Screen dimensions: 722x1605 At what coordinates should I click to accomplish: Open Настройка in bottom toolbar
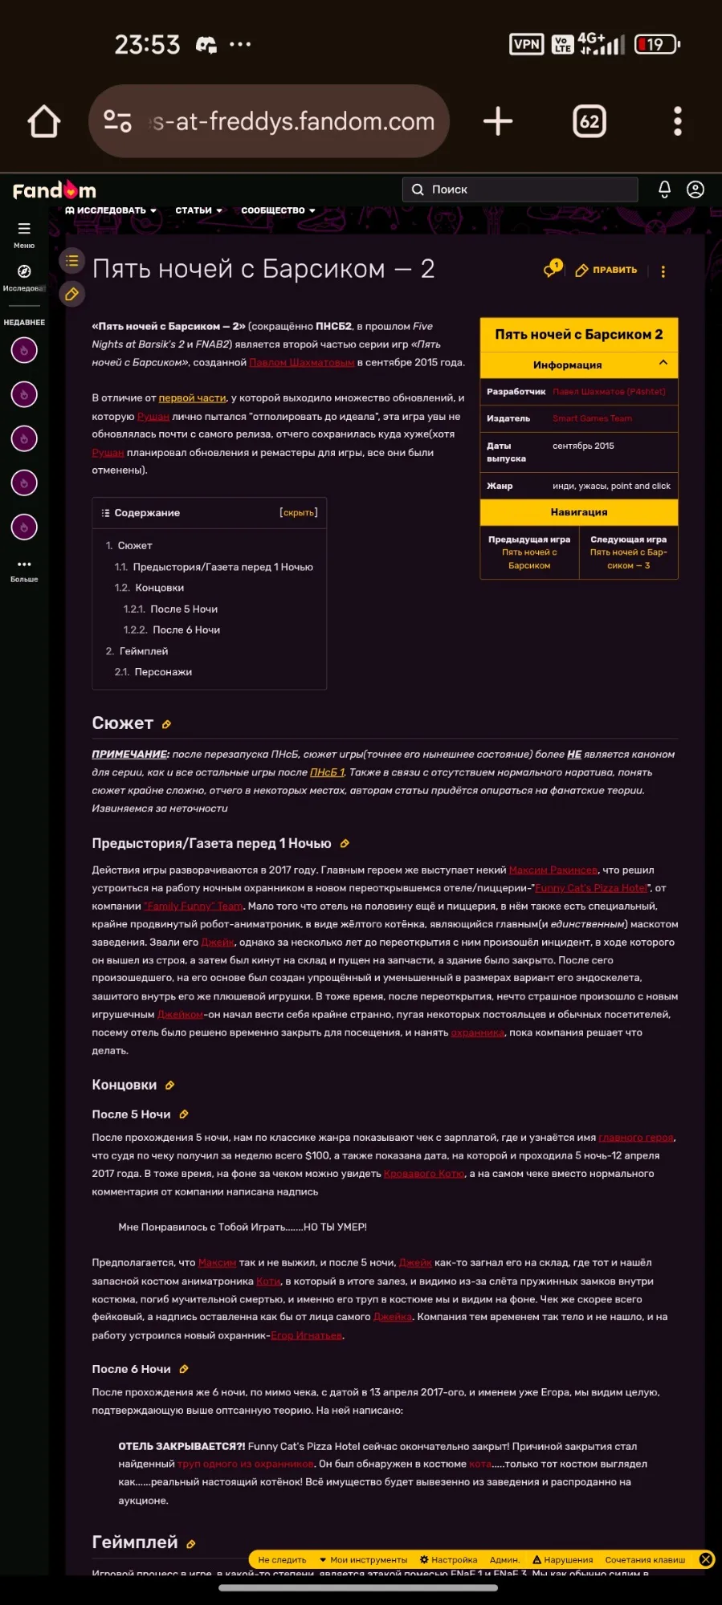pyautogui.click(x=448, y=1560)
